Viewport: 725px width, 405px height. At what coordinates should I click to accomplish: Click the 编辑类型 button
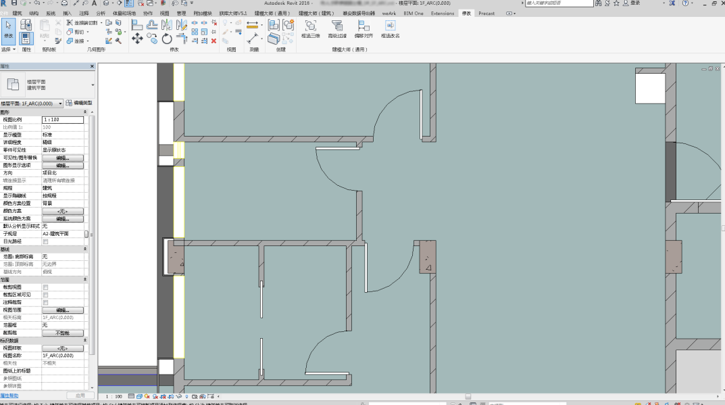79,103
